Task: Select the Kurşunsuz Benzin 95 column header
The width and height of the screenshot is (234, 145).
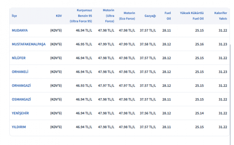Action: point(81,16)
